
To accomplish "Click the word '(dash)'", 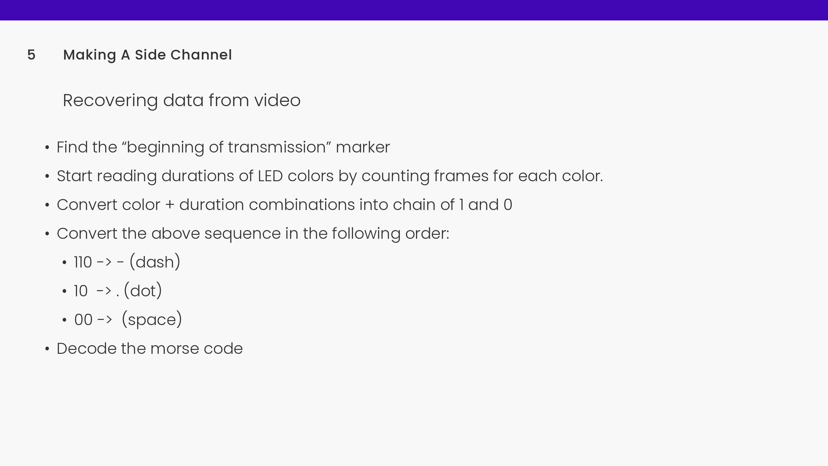I will tap(155, 262).
